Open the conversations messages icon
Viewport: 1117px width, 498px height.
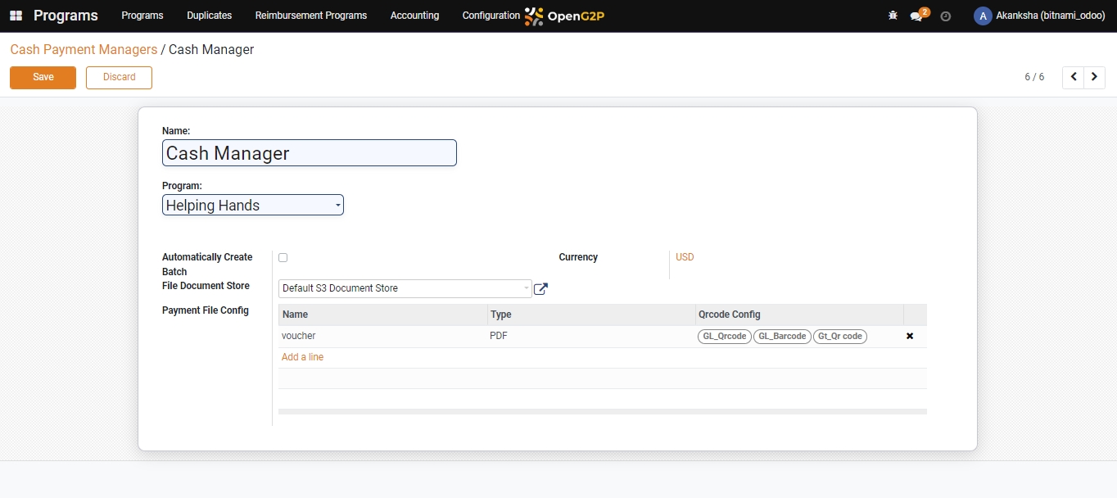[x=916, y=16]
